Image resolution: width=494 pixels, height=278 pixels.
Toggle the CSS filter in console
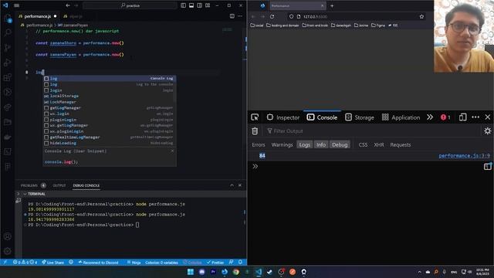pos(363,144)
